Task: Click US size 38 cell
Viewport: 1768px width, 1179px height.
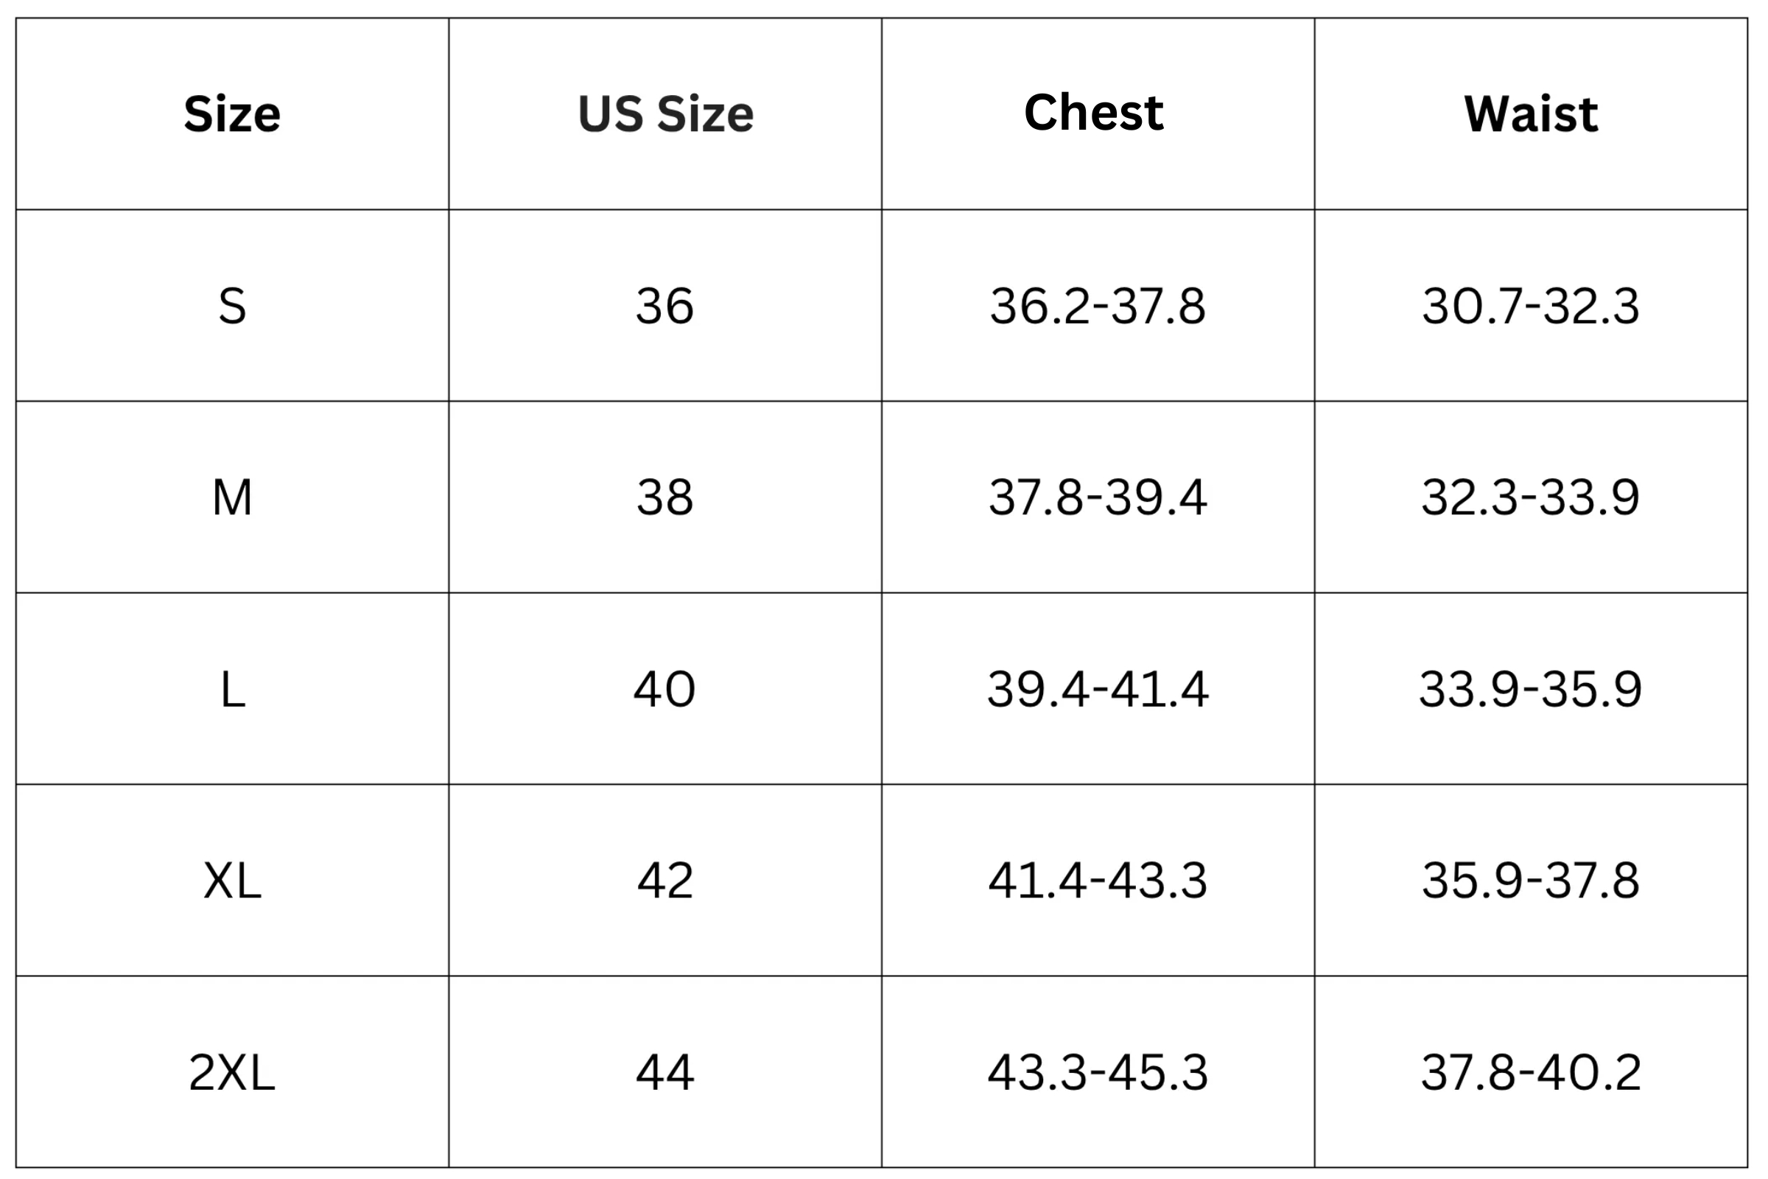Action: [x=665, y=498]
